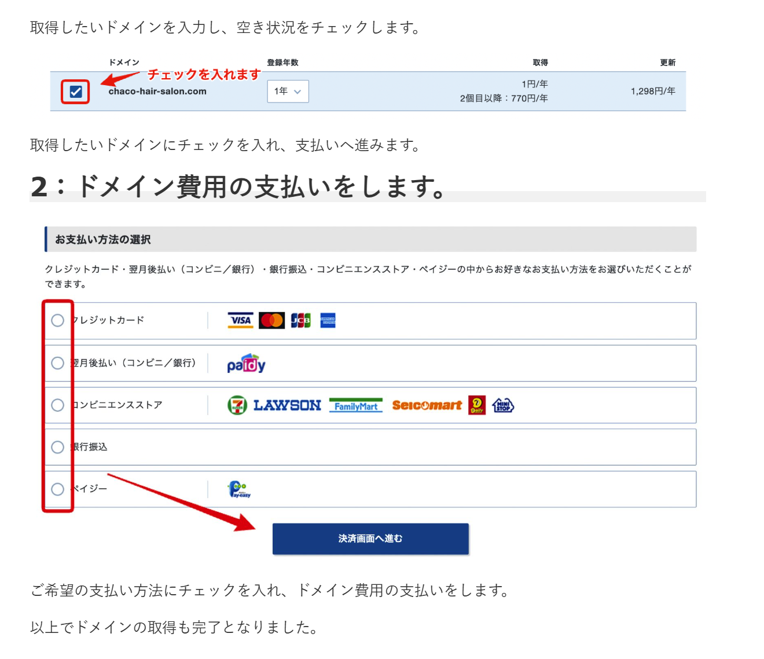Click the 更新 column header
This screenshot has height=659, width=764.
coord(668,63)
